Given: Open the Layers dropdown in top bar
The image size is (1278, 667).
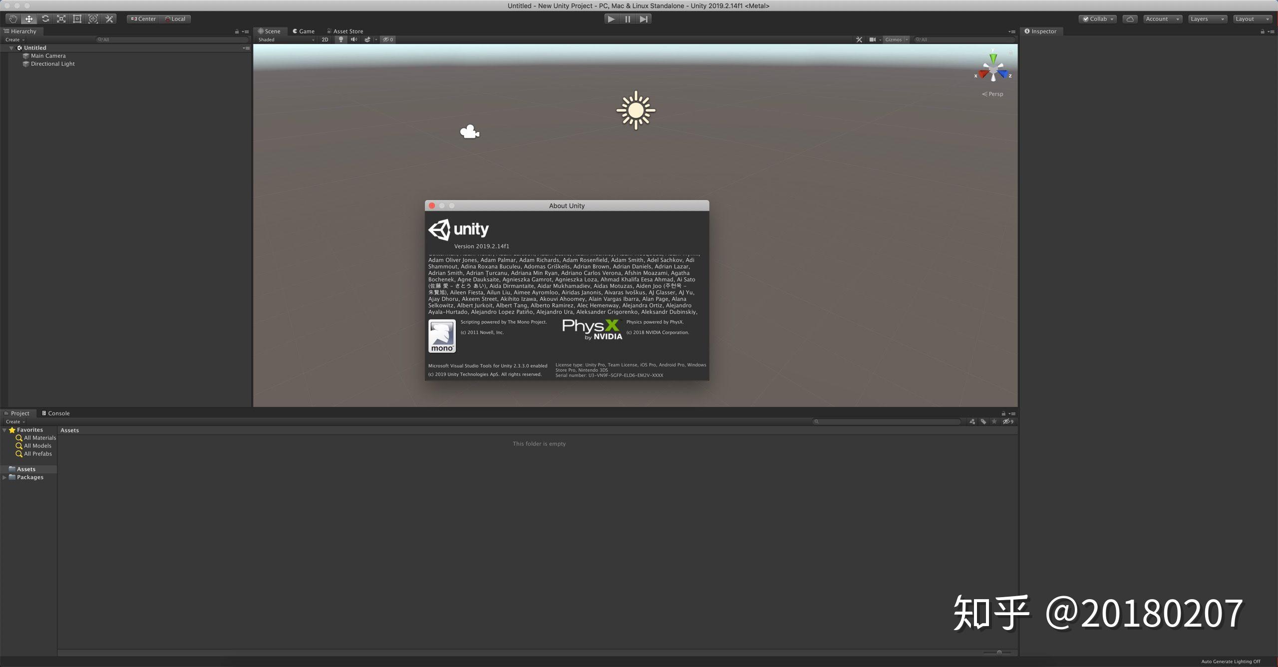Looking at the screenshot, I should (x=1206, y=18).
